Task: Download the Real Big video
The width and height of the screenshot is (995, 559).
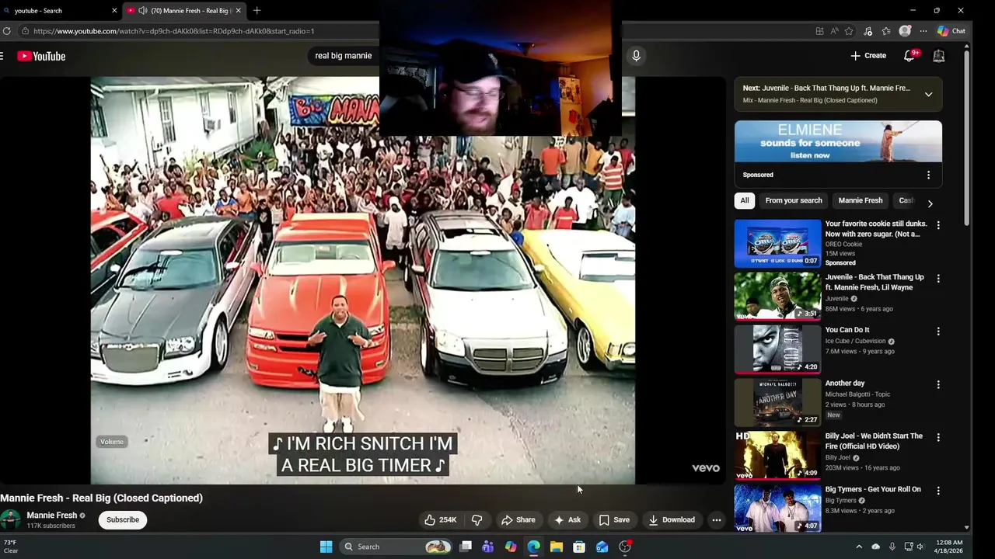Action: (x=672, y=519)
